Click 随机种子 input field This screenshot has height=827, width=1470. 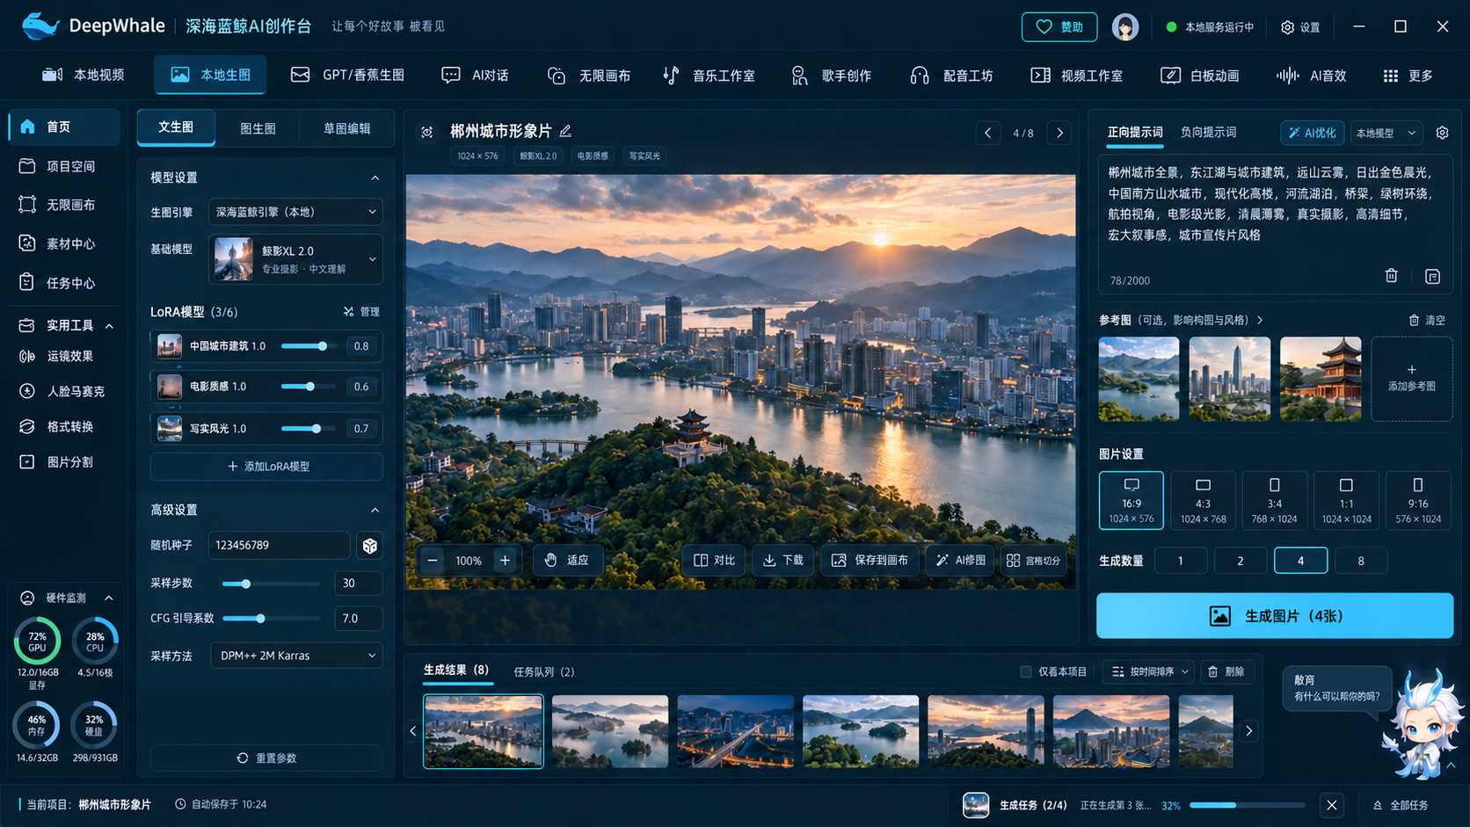pyautogui.click(x=279, y=546)
